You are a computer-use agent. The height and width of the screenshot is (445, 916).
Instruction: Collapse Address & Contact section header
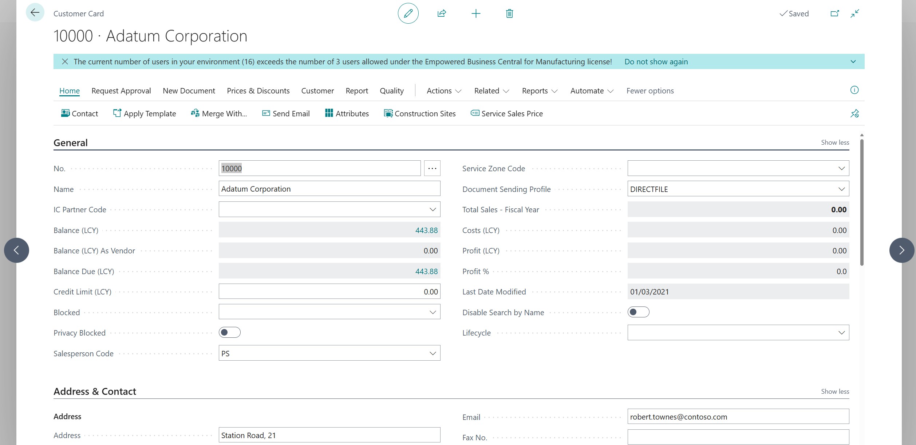(95, 392)
